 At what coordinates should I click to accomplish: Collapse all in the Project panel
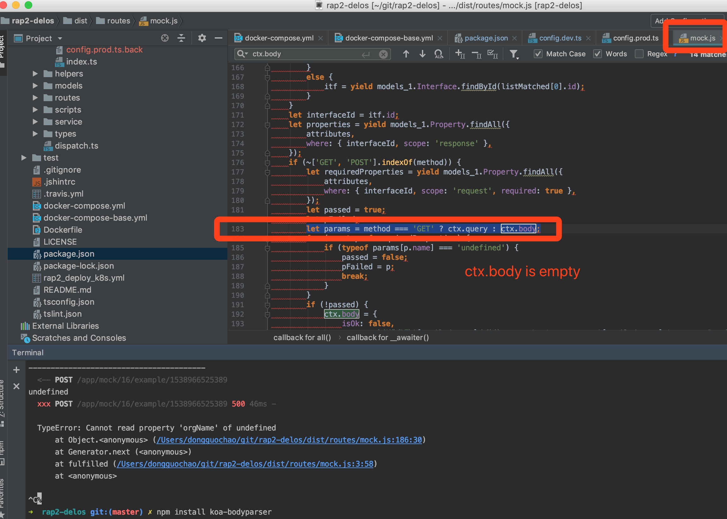pos(181,38)
